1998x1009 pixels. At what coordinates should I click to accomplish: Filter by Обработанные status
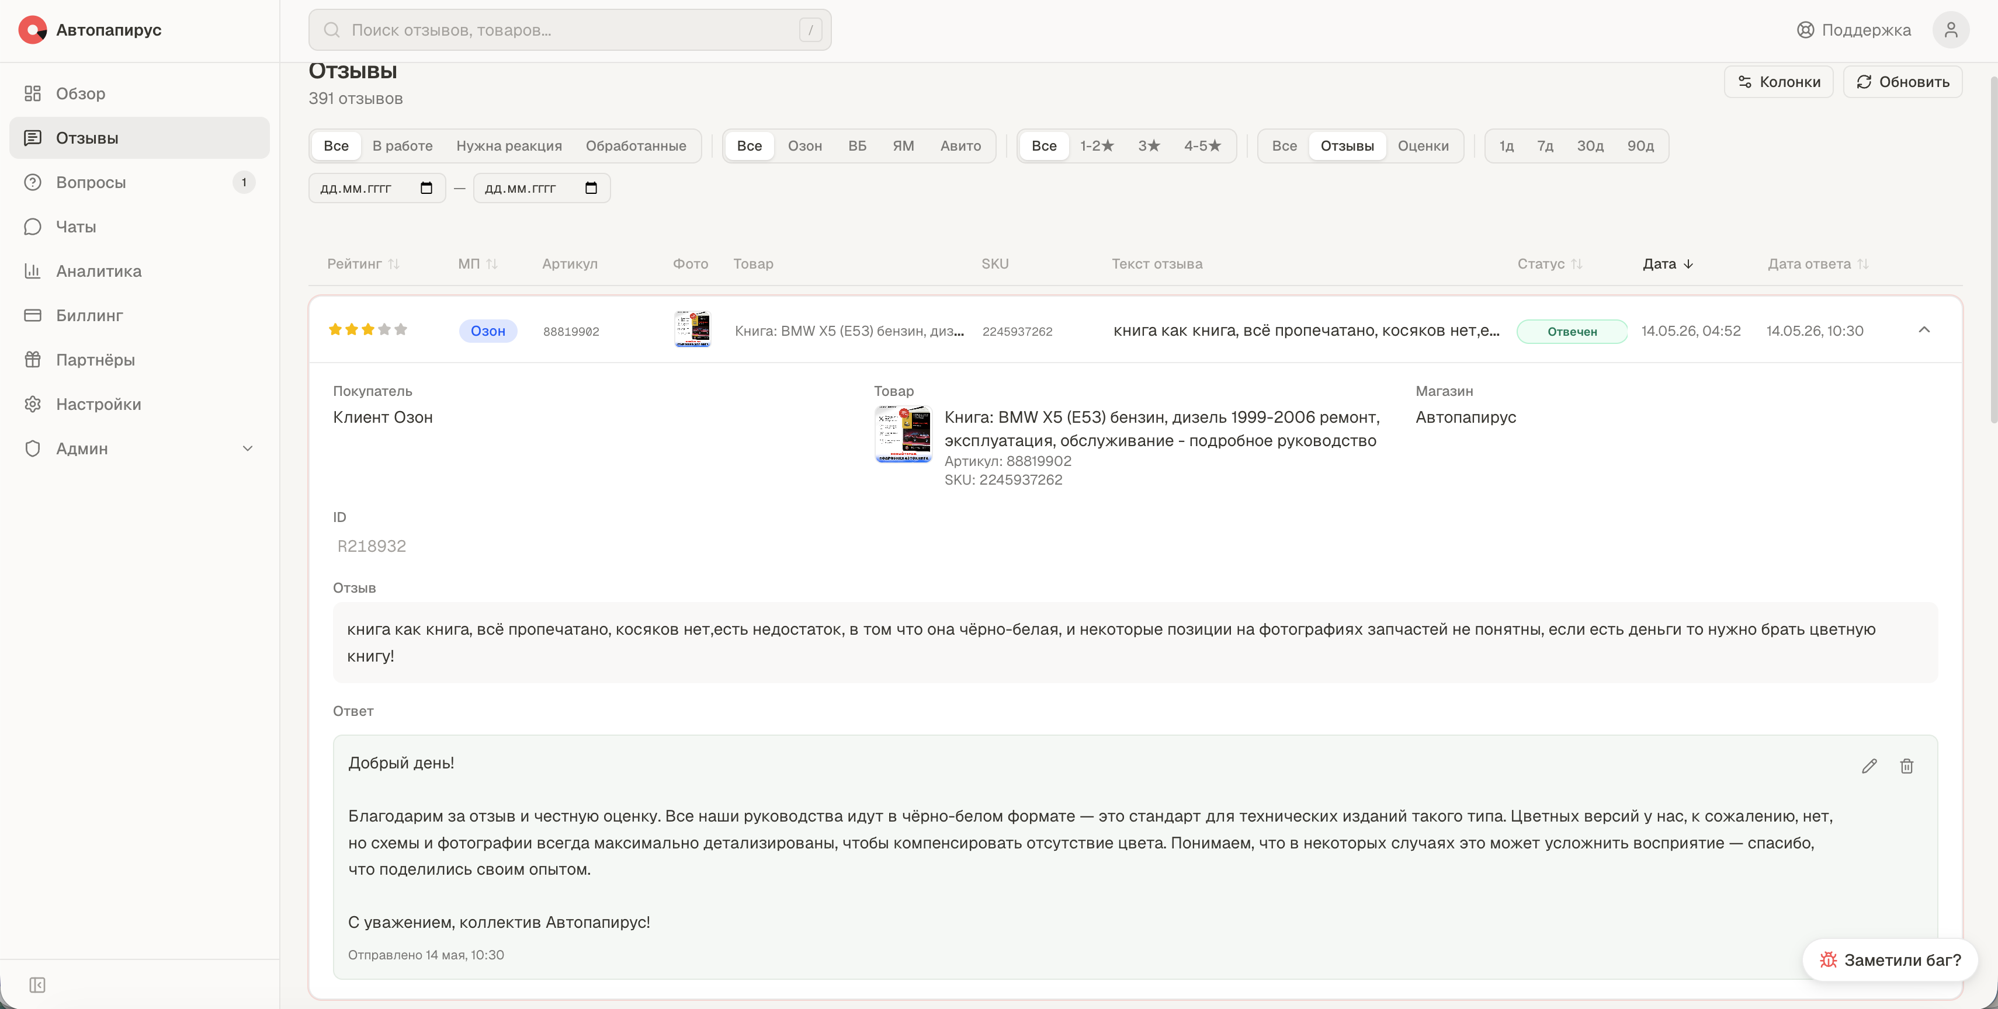636,146
